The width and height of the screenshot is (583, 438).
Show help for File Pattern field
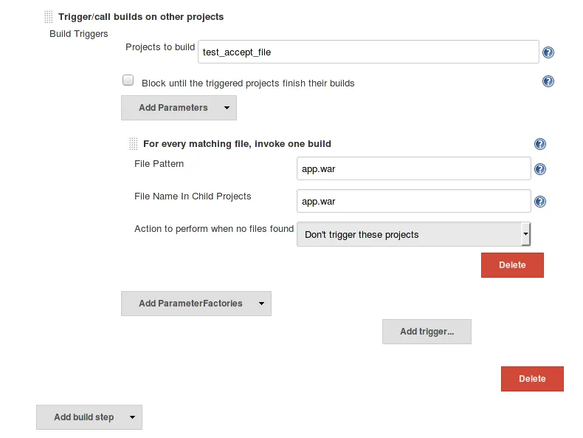540,169
